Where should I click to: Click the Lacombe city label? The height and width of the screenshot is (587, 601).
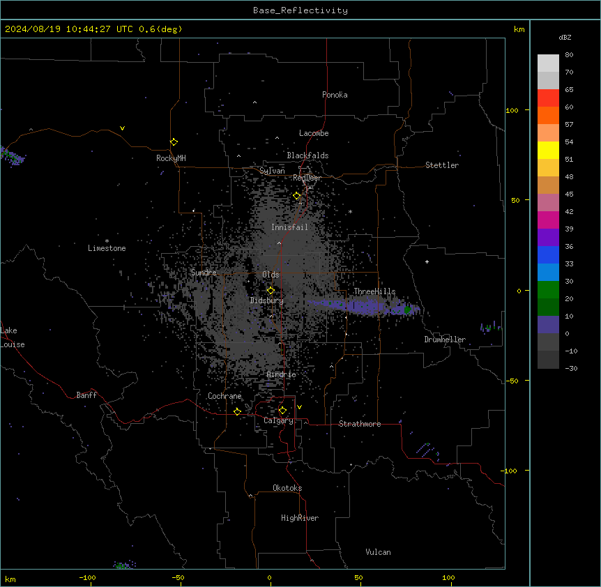pyautogui.click(x=314, y=133)
